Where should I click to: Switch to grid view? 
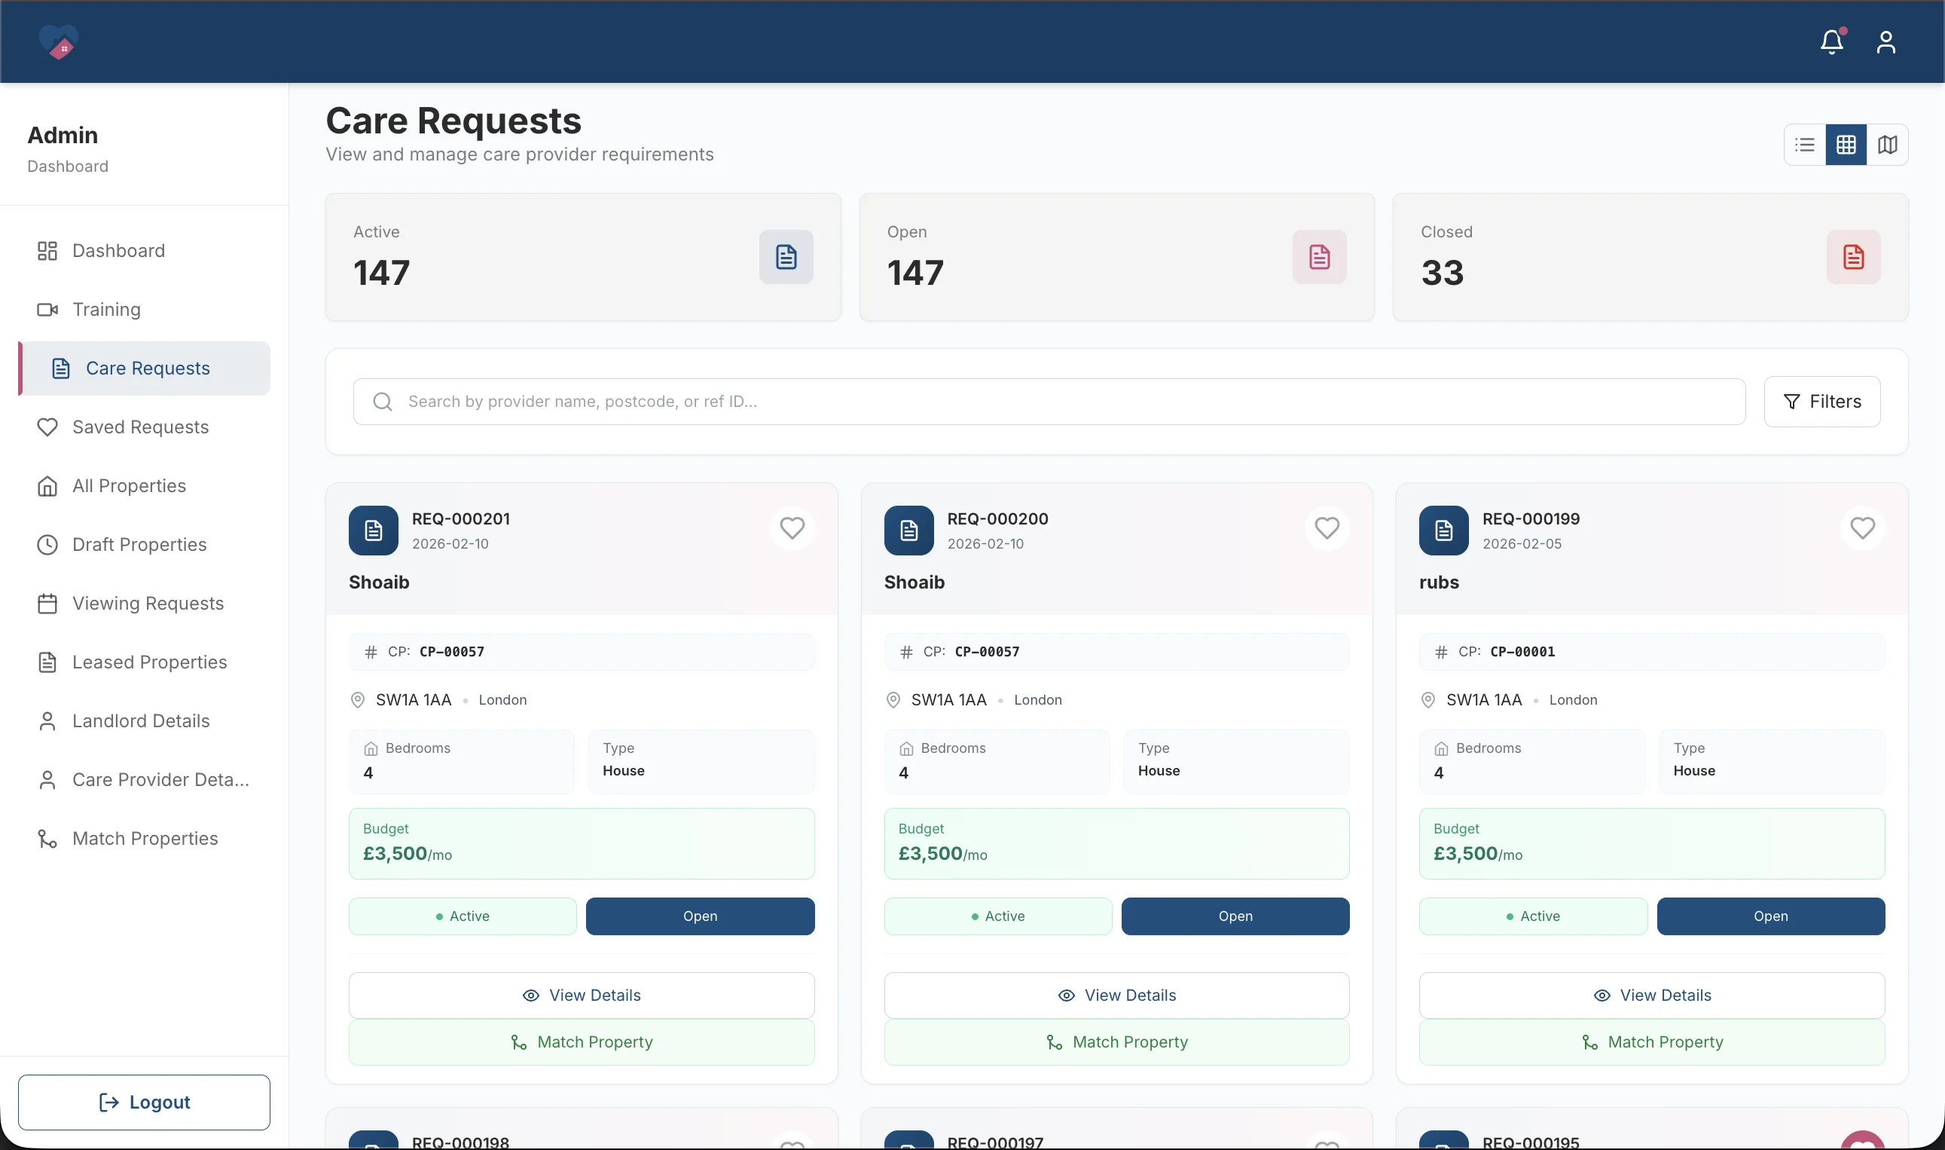(x=1846, y=144)
